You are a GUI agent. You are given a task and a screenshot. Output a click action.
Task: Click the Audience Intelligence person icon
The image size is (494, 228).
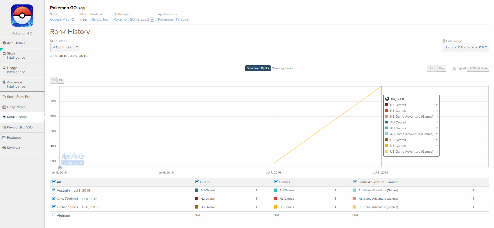point(4,82)
